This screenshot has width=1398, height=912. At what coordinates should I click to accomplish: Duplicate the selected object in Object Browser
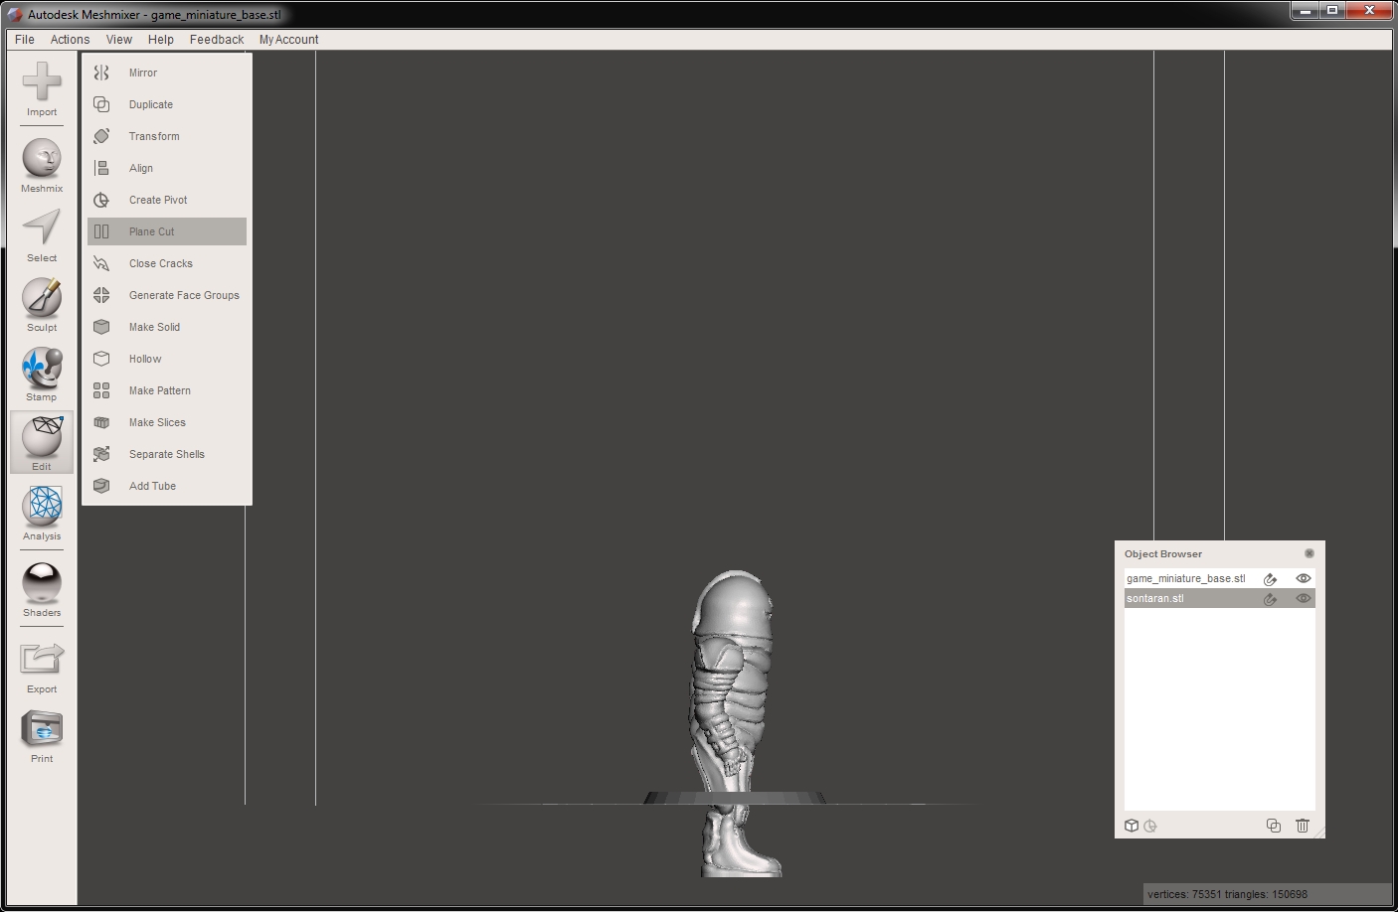1274,826
